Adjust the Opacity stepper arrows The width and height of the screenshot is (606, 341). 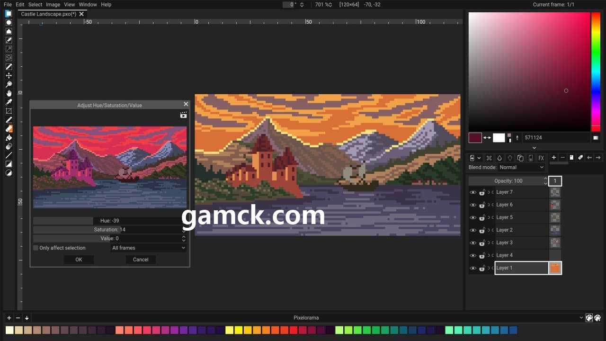point(544,181)
